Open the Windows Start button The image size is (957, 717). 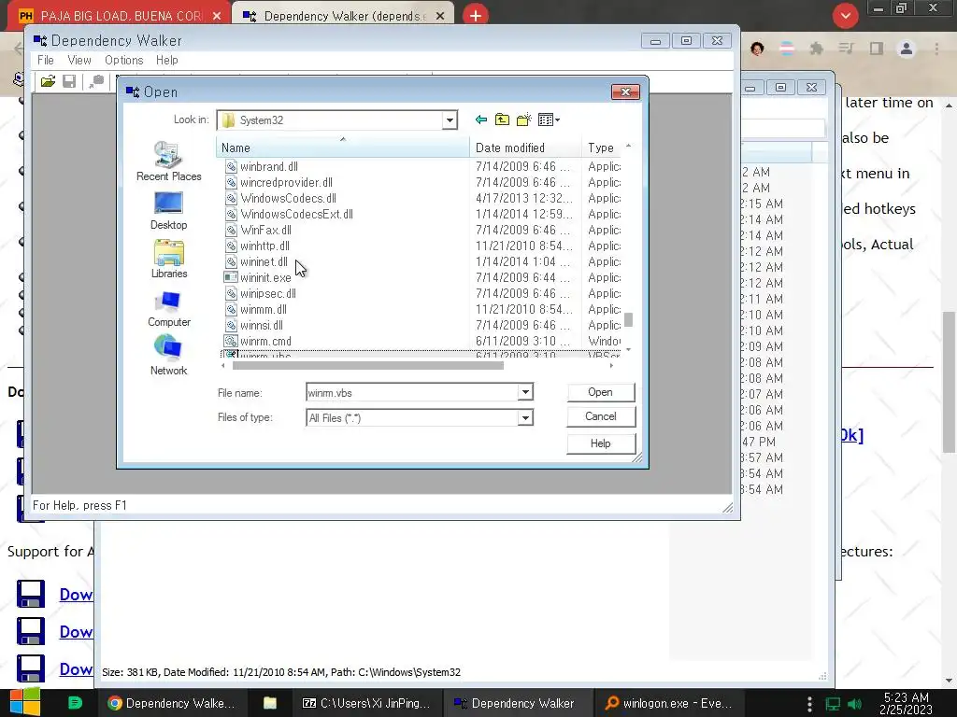coord(24,702)
